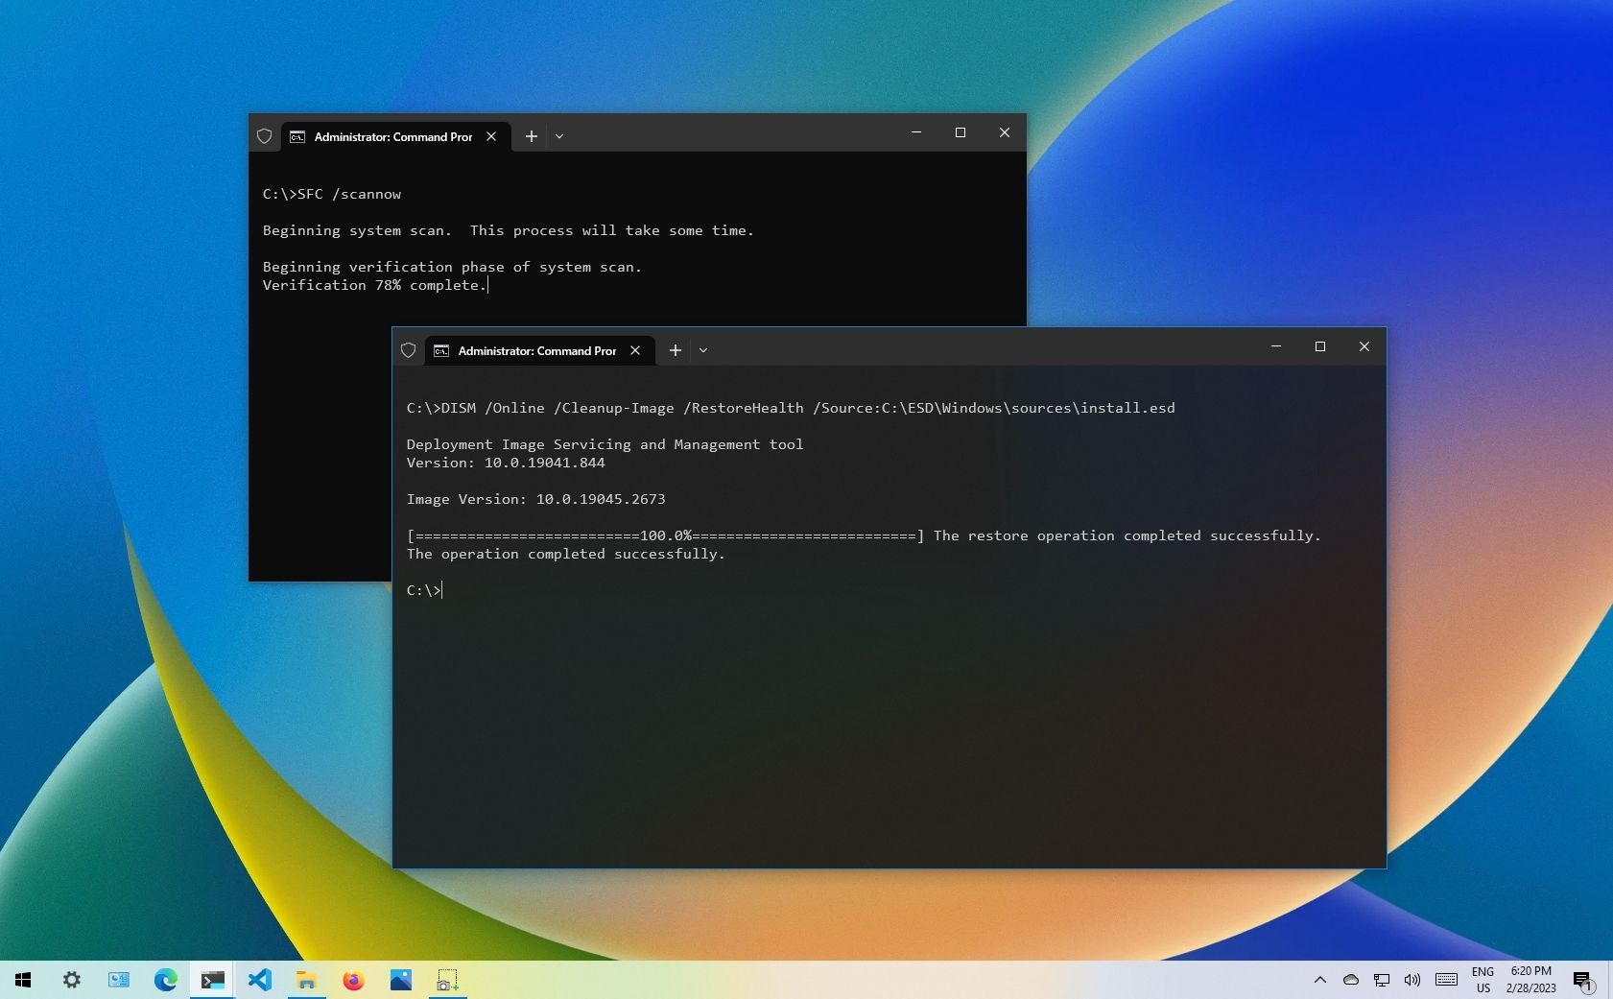Minimize the DISM terminal window
The height and width of the screenshot is (999, 1613).
(1276, 346)
